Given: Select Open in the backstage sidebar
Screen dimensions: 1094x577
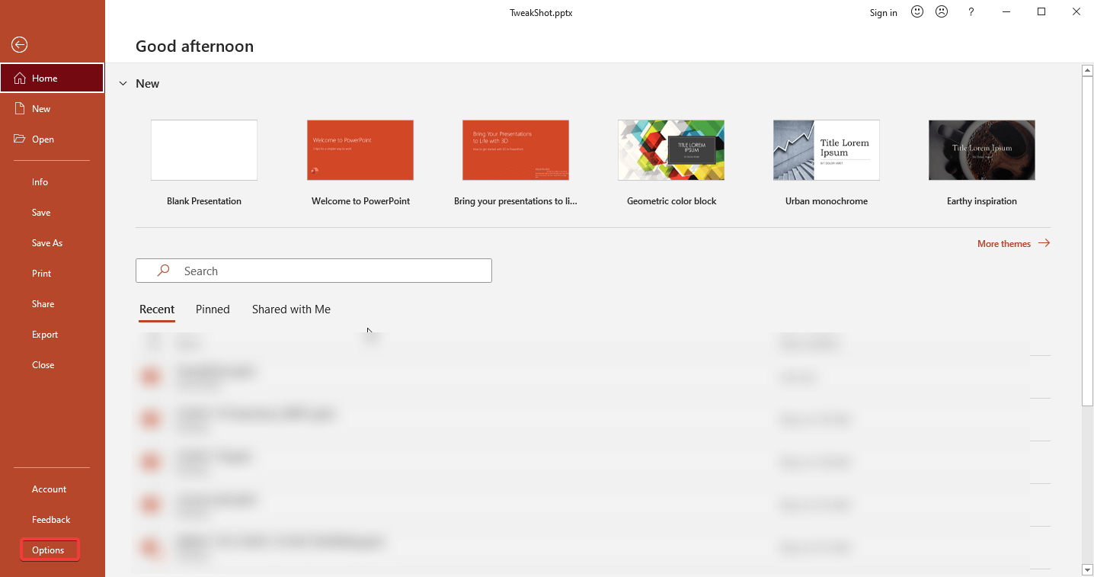Looking at the screenshot, I should pos(52,139).
